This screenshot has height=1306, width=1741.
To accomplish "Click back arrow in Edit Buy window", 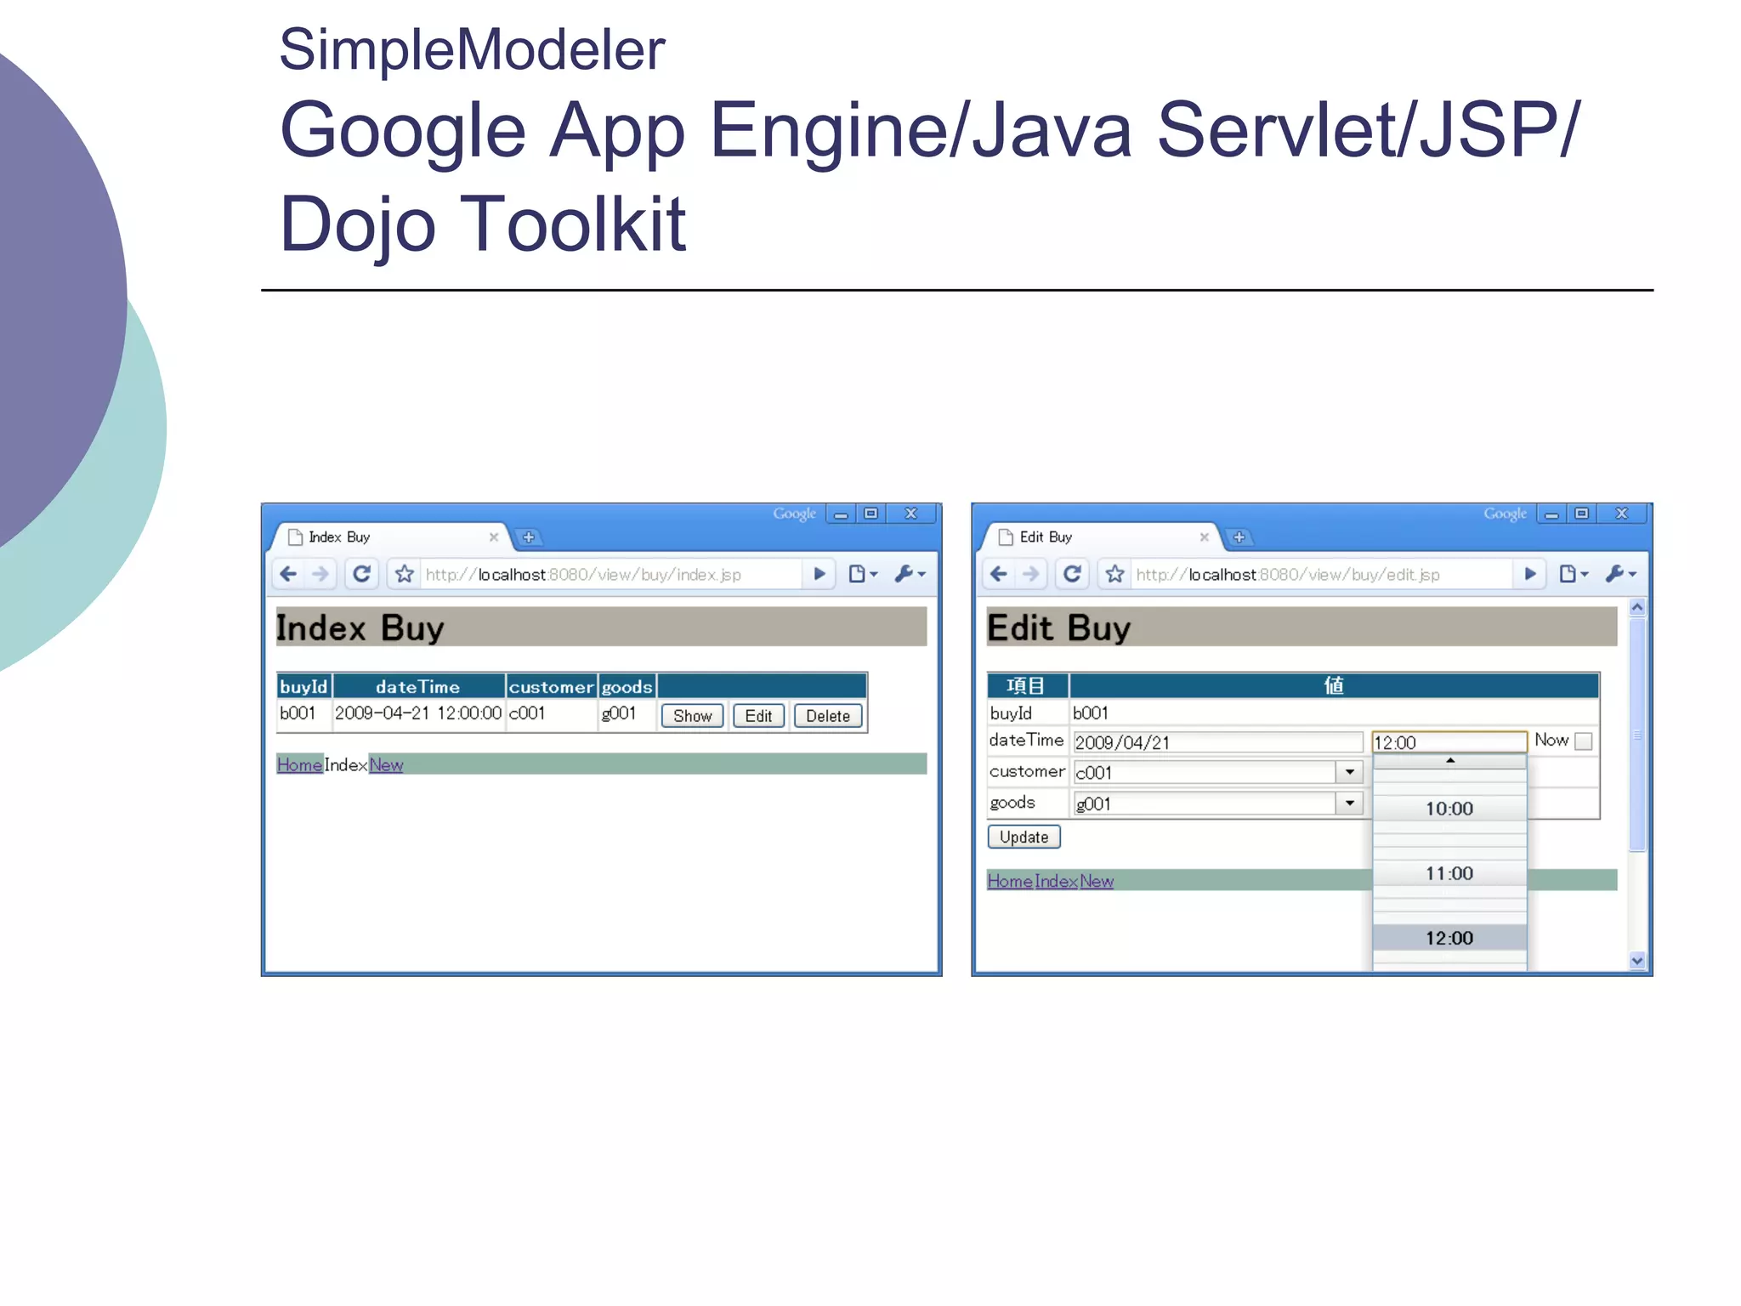I will [x=999, y=574].
